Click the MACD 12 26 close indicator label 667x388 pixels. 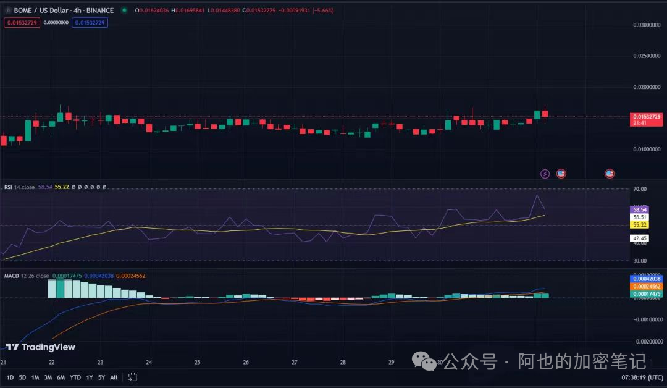pos(26,276)
